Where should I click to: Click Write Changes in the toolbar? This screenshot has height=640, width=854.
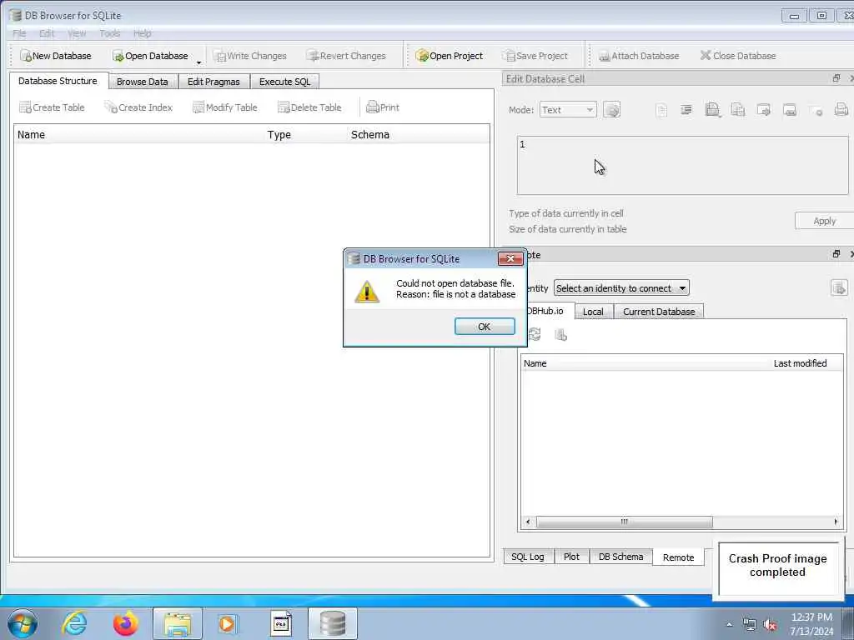point(250,56)
